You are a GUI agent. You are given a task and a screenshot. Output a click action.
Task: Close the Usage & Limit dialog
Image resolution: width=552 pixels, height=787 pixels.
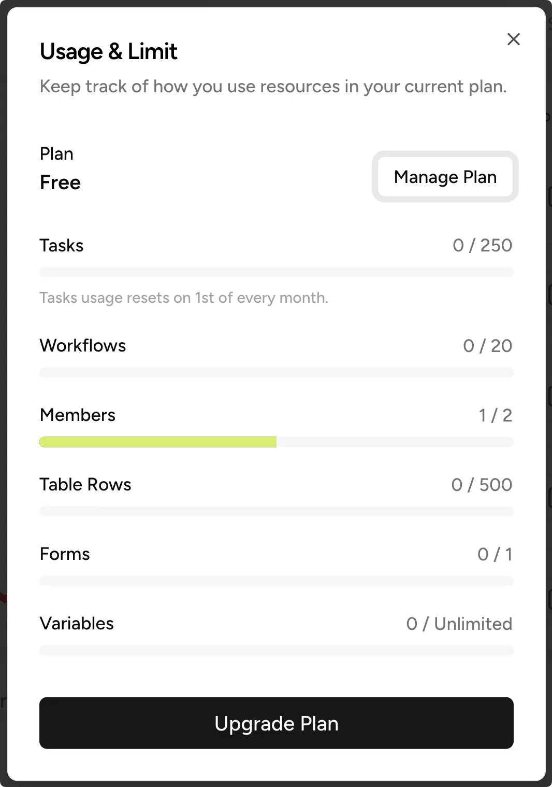(513, 39)
